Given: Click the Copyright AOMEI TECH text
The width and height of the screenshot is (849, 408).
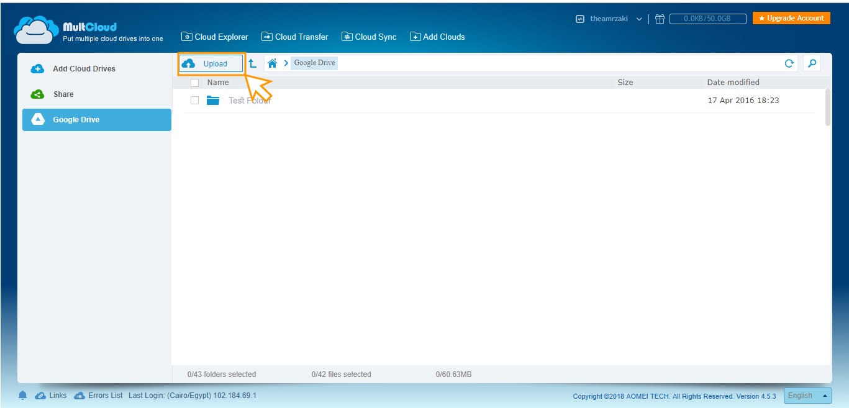Looking at the screenshot, I should point(674,396).
